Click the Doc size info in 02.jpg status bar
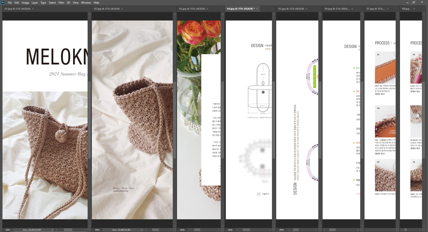 pyautogui.click(x=121, y=230)
